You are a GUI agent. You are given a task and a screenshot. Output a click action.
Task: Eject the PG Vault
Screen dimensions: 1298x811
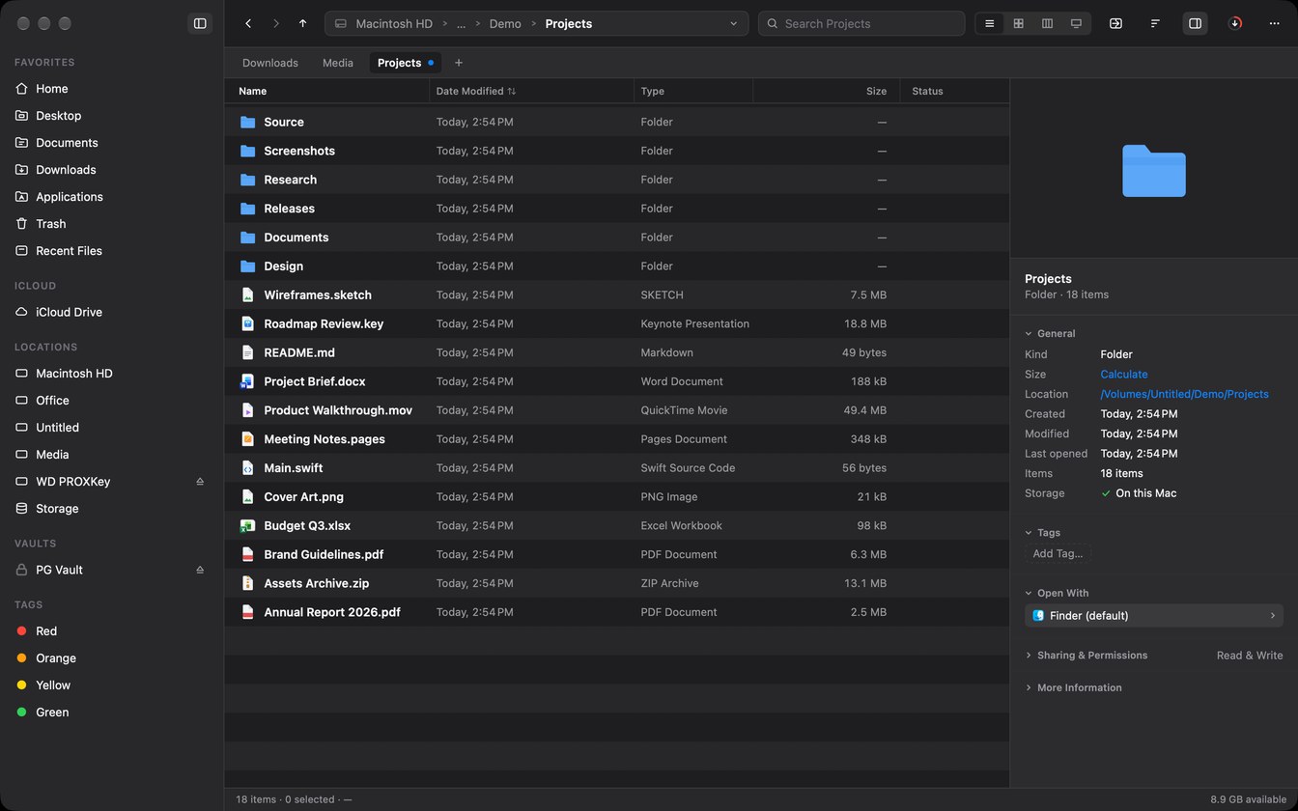[200, 570]
